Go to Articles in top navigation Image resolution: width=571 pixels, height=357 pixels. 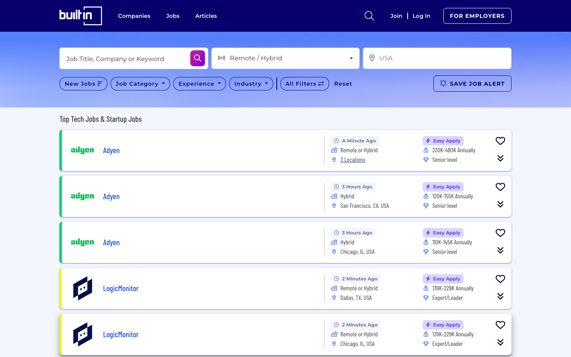[206, 16]
